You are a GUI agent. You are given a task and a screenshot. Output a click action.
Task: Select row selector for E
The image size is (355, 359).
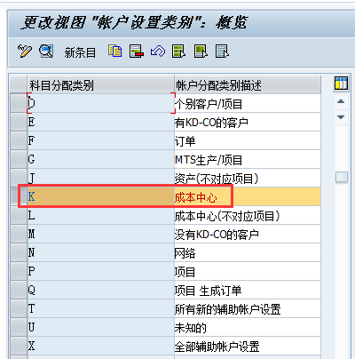[x=19, y=122]
